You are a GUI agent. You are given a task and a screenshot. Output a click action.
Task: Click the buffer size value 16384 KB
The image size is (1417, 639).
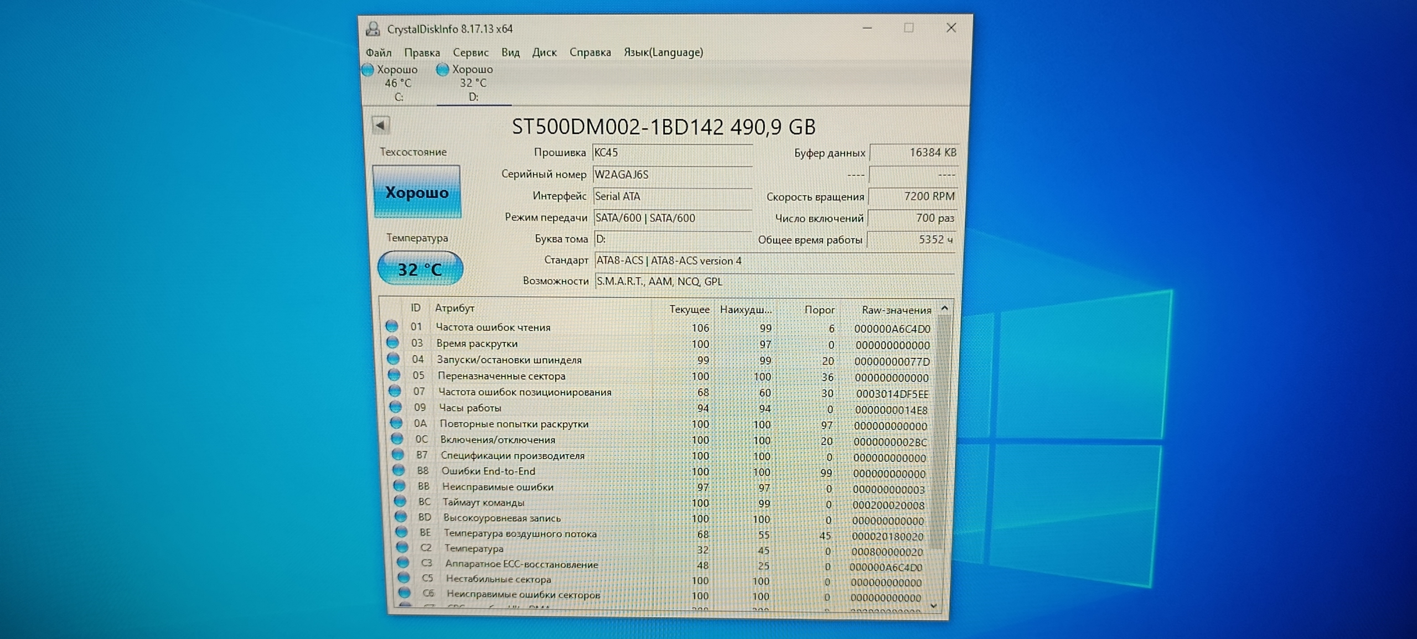[x=913, y=153]
